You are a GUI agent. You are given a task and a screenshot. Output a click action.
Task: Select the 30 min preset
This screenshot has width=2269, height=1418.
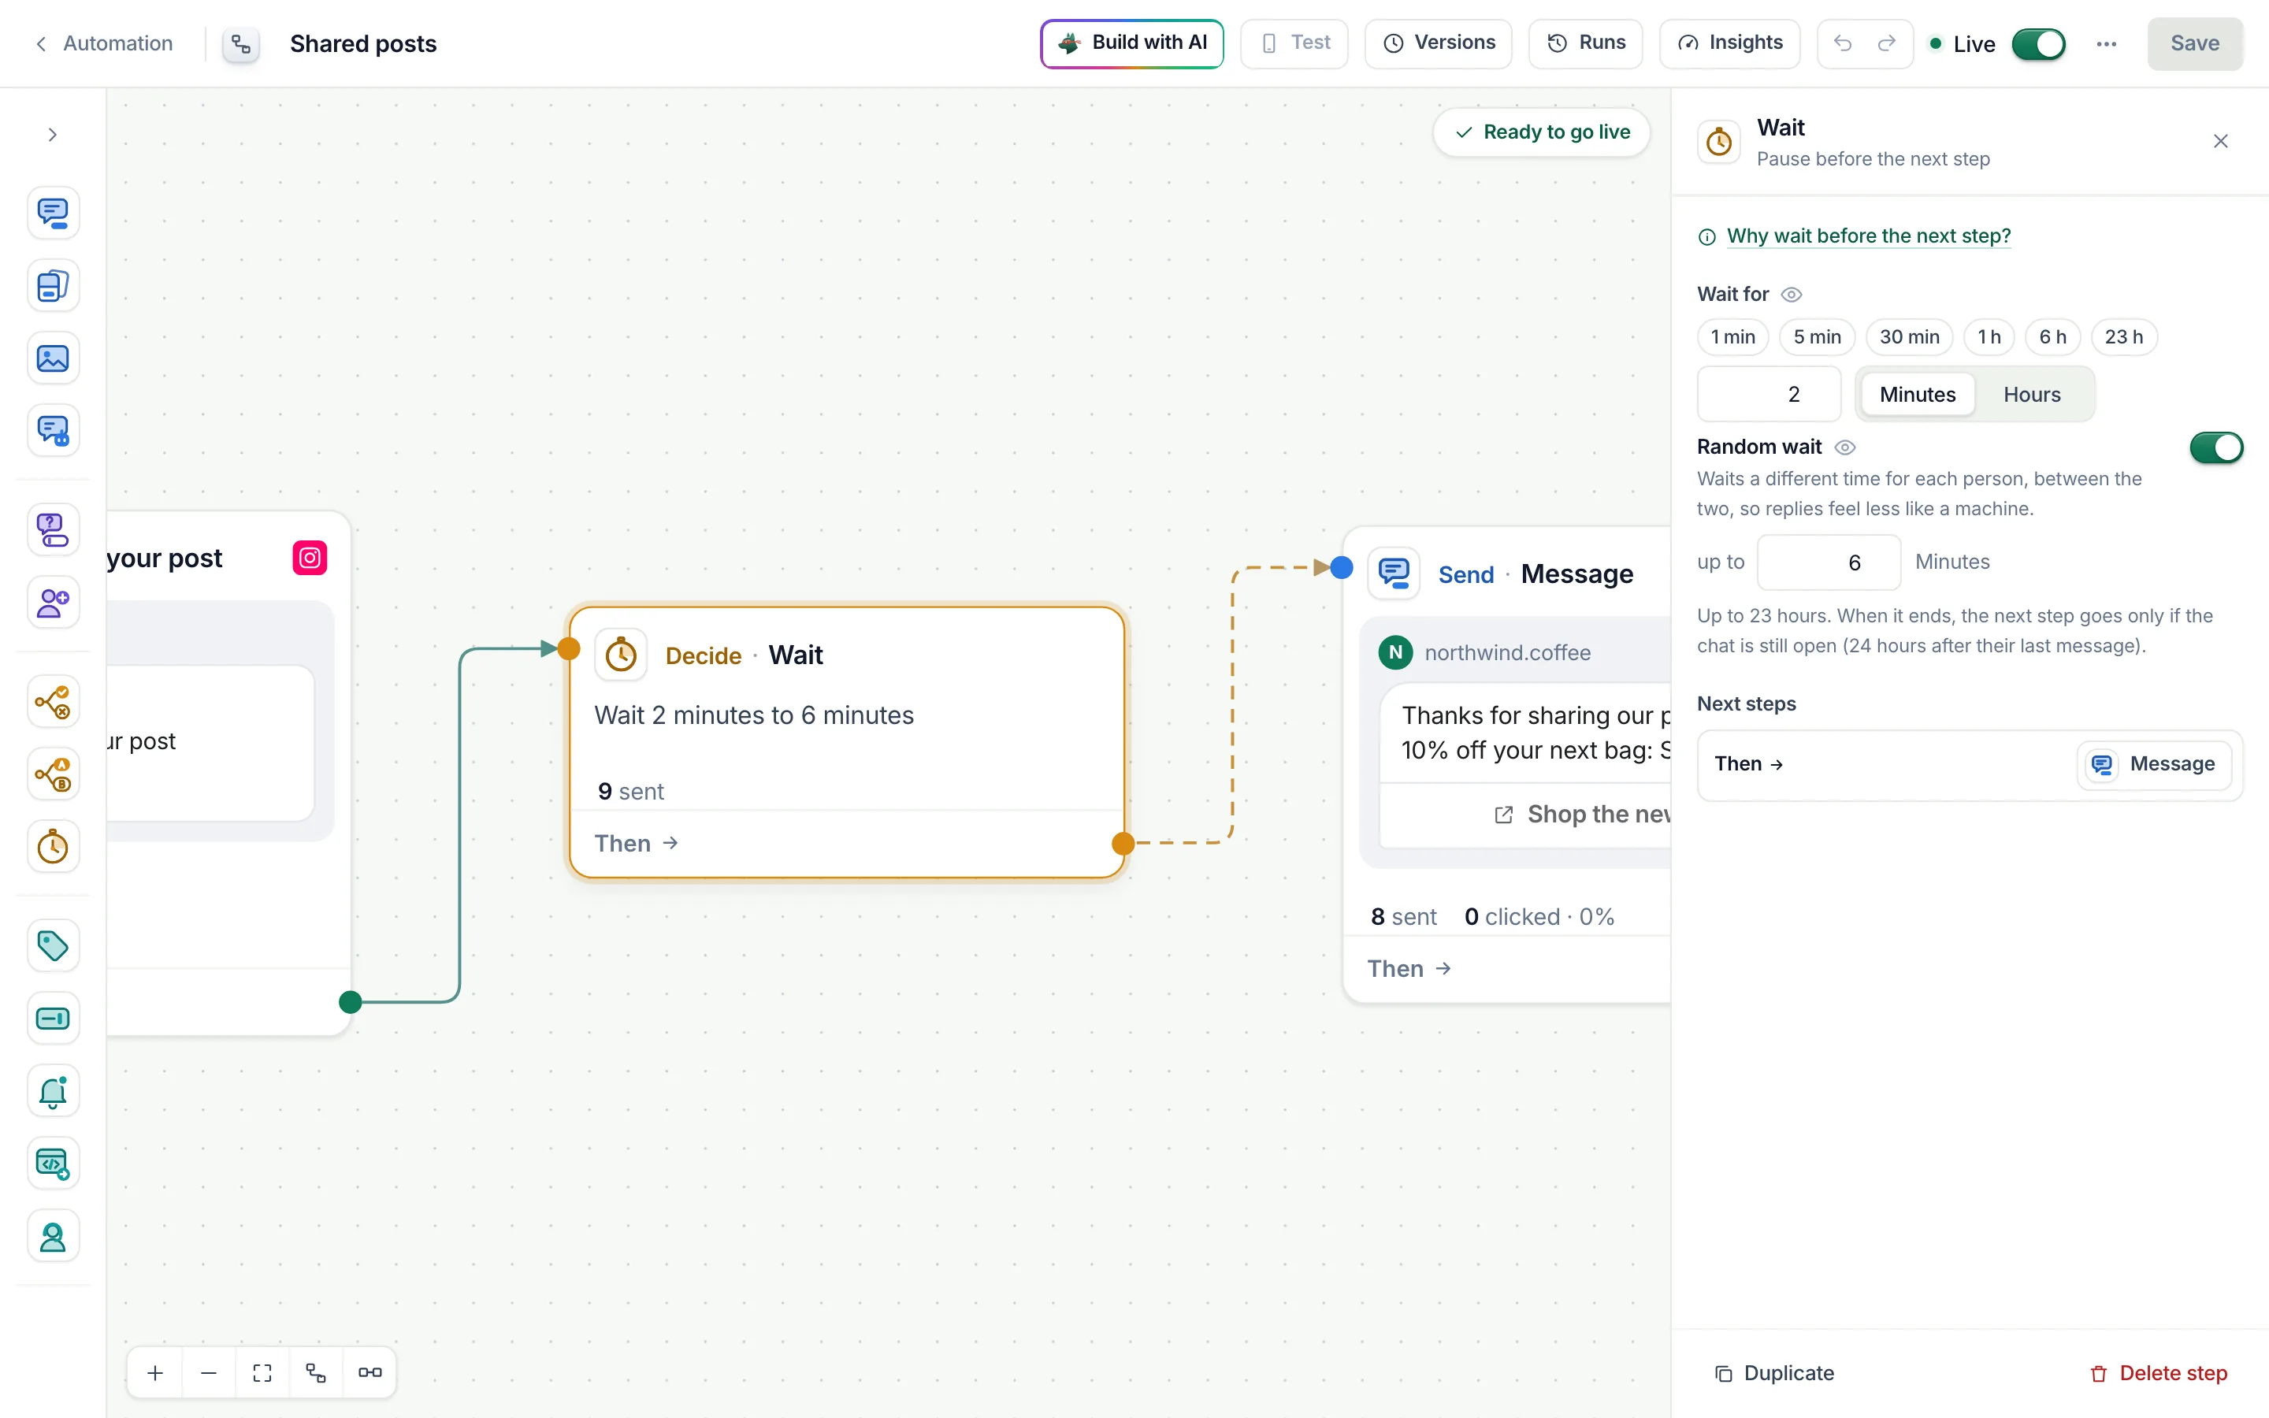click(1909, 338)
